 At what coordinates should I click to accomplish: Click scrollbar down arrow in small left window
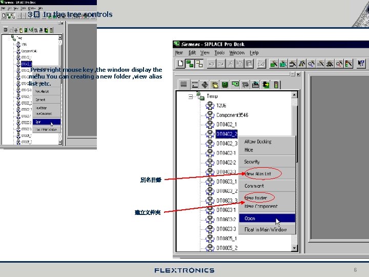click(60, 142)
